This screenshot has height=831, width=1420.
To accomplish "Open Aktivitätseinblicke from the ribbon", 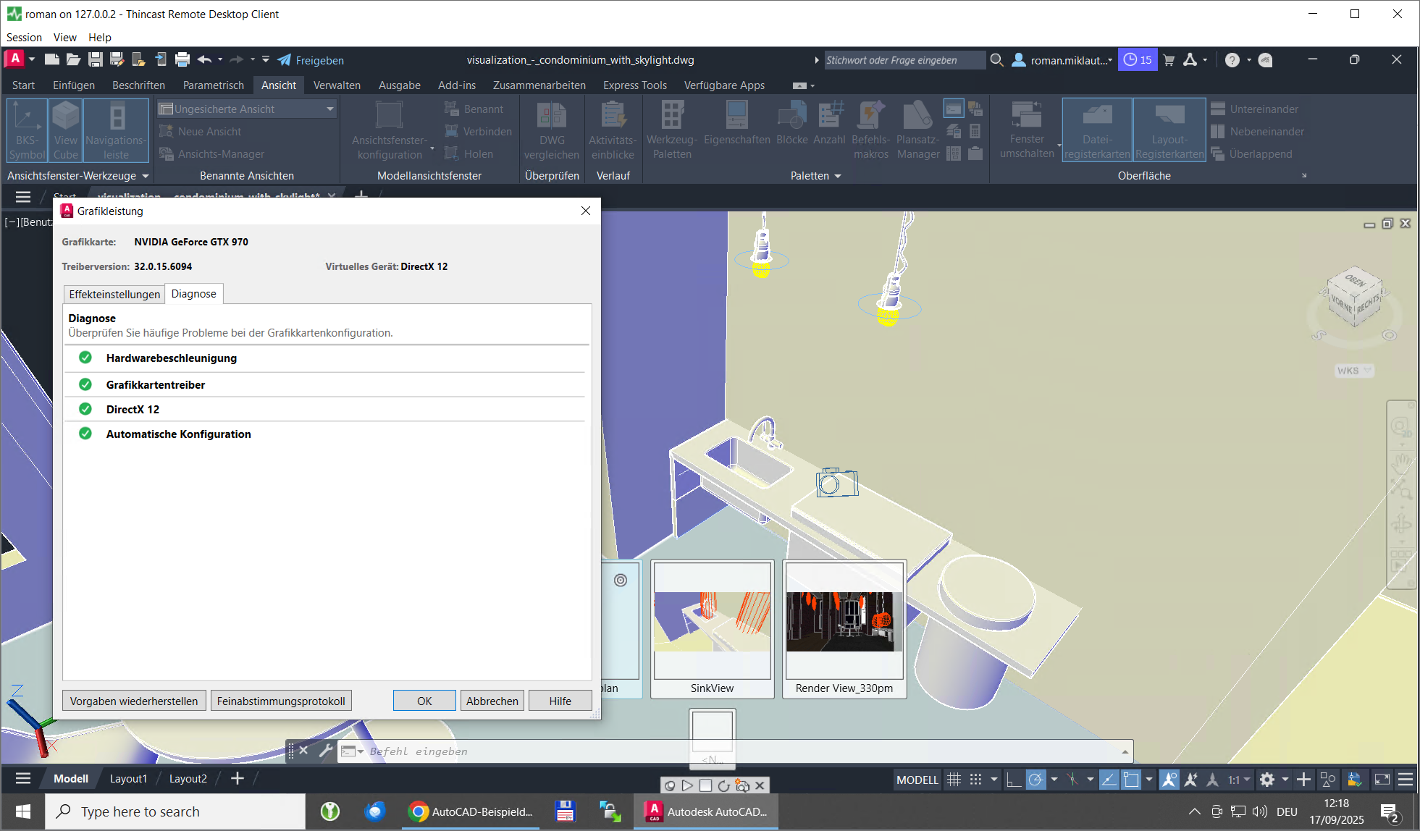I will tap(613, 131).
